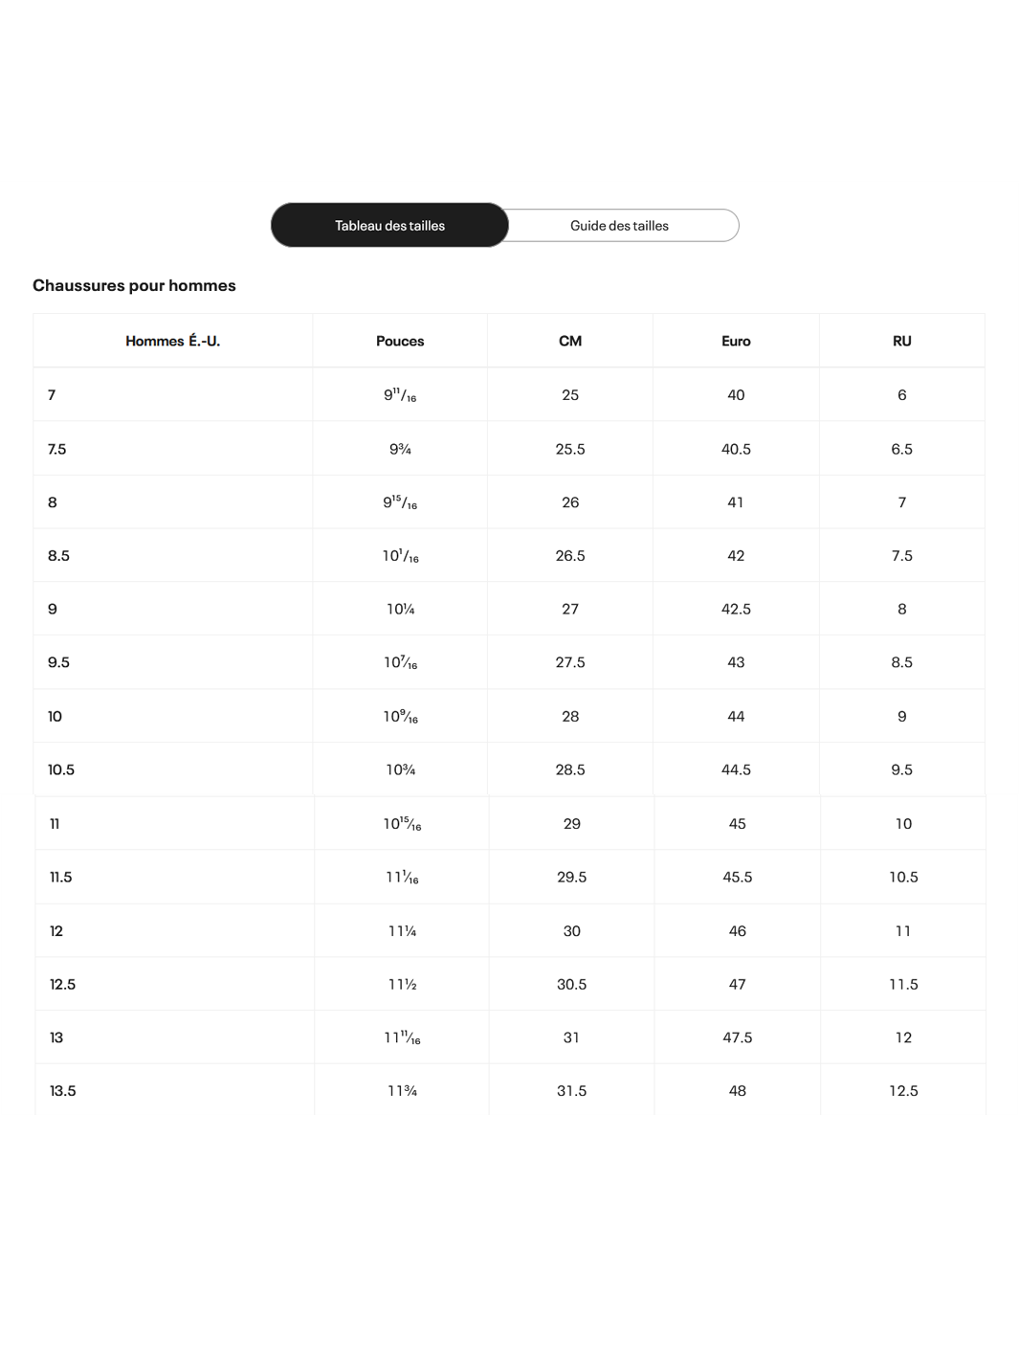Select US men's size 13.5 row label

(63, 1091)
